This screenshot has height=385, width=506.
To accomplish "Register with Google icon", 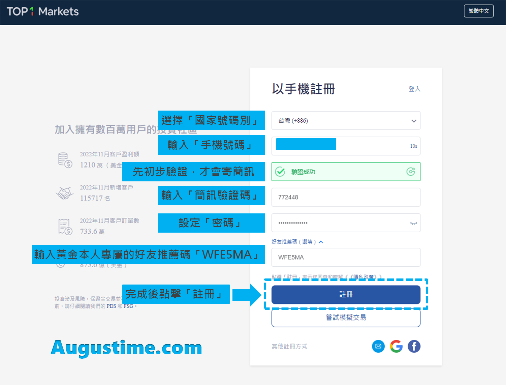I will (x=396, y=346).
